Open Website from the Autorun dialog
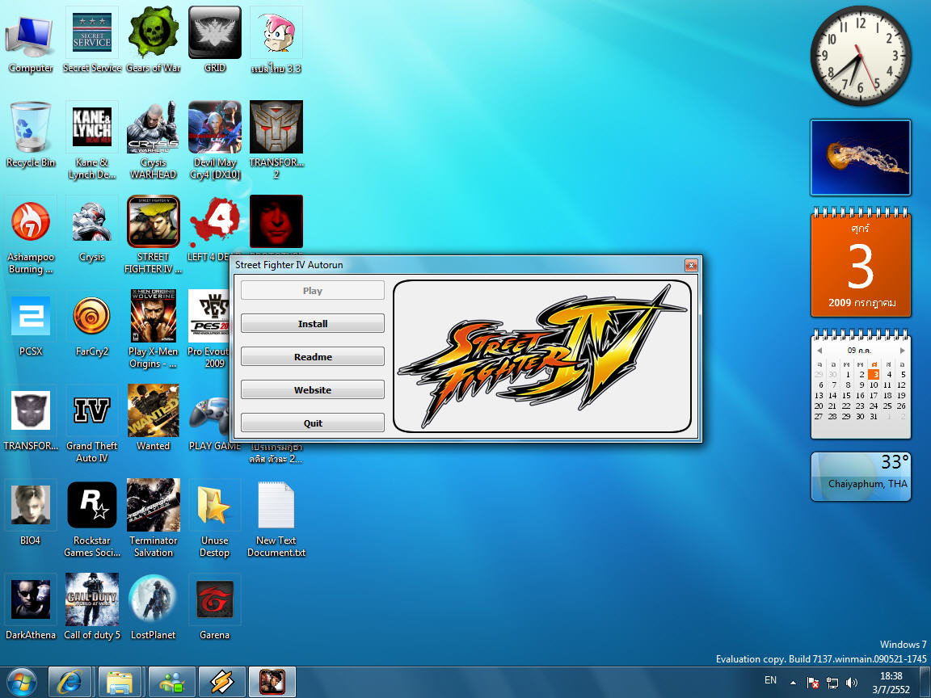 [312, 390]
